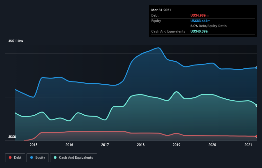Click Cash And Equivalents label in tooltip
The width and height of the screenshot is (262, 168).
168,31
